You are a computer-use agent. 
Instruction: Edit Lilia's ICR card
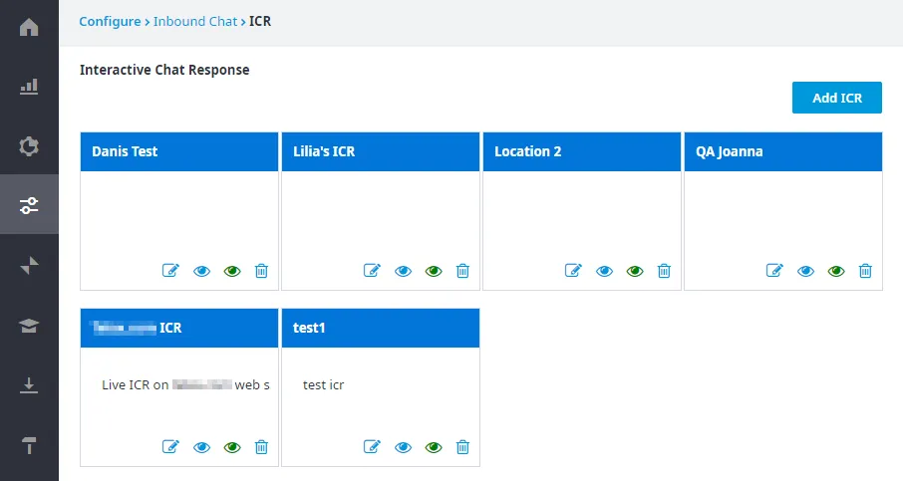372,271
